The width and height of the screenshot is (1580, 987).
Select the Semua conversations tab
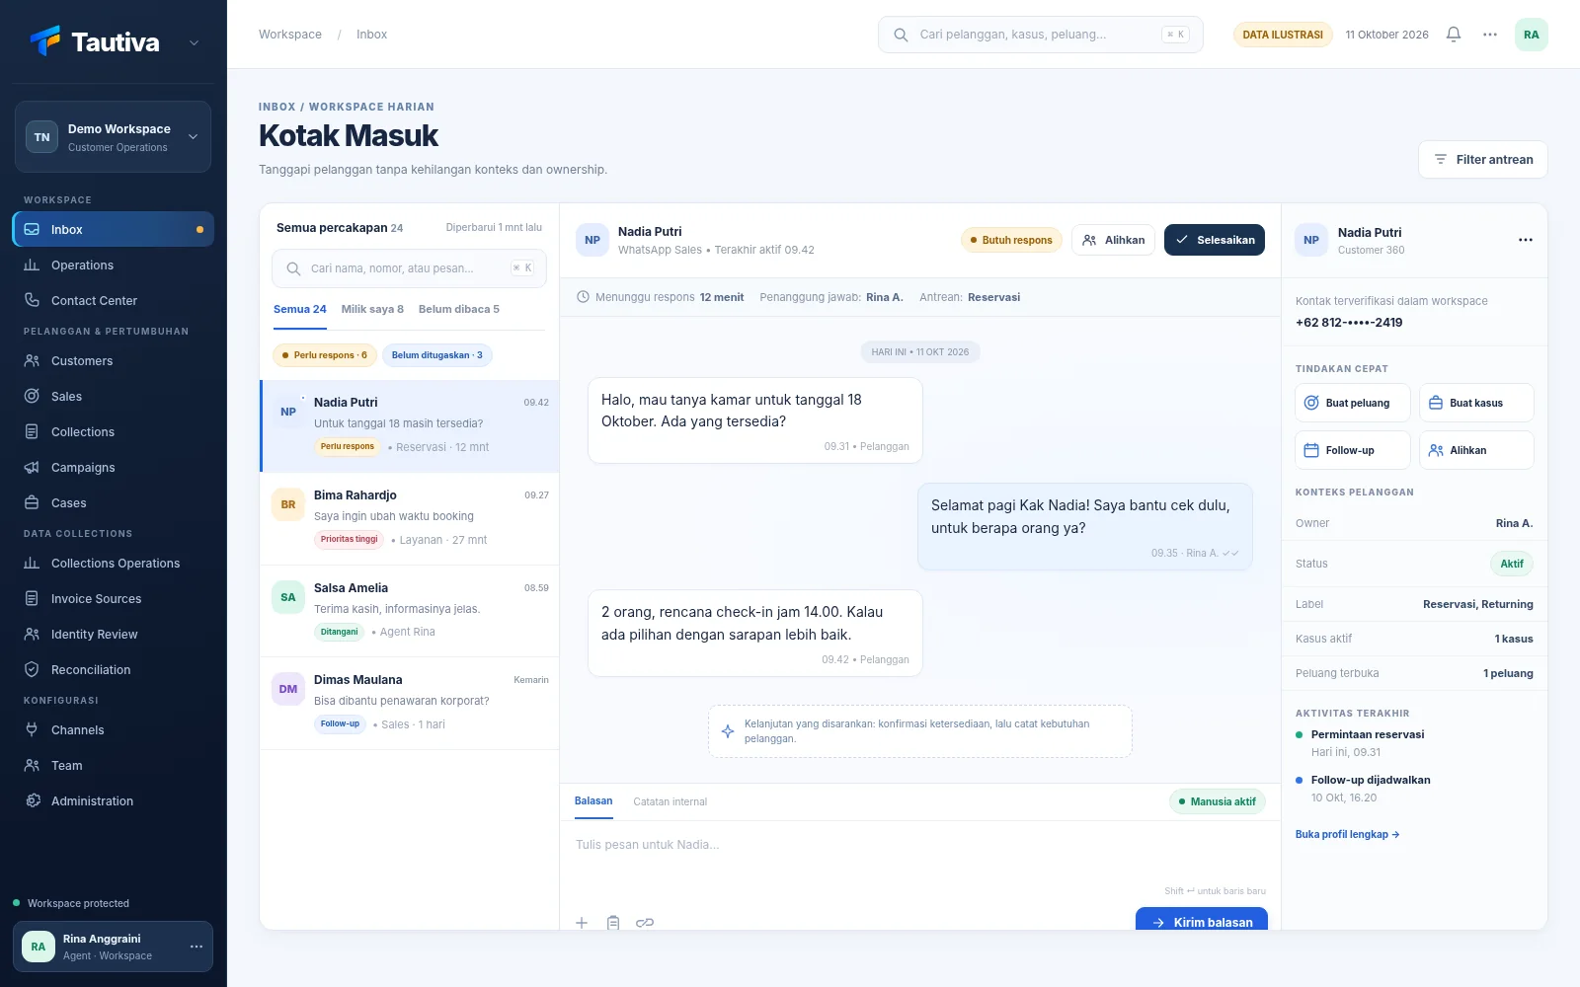pos(300,309)
